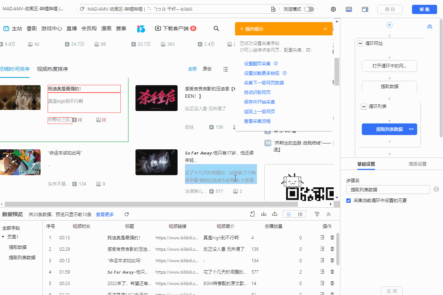Click the 设置翻页采集 link
Viewport: 443px width, 295px height.
(x=257, y=63)
